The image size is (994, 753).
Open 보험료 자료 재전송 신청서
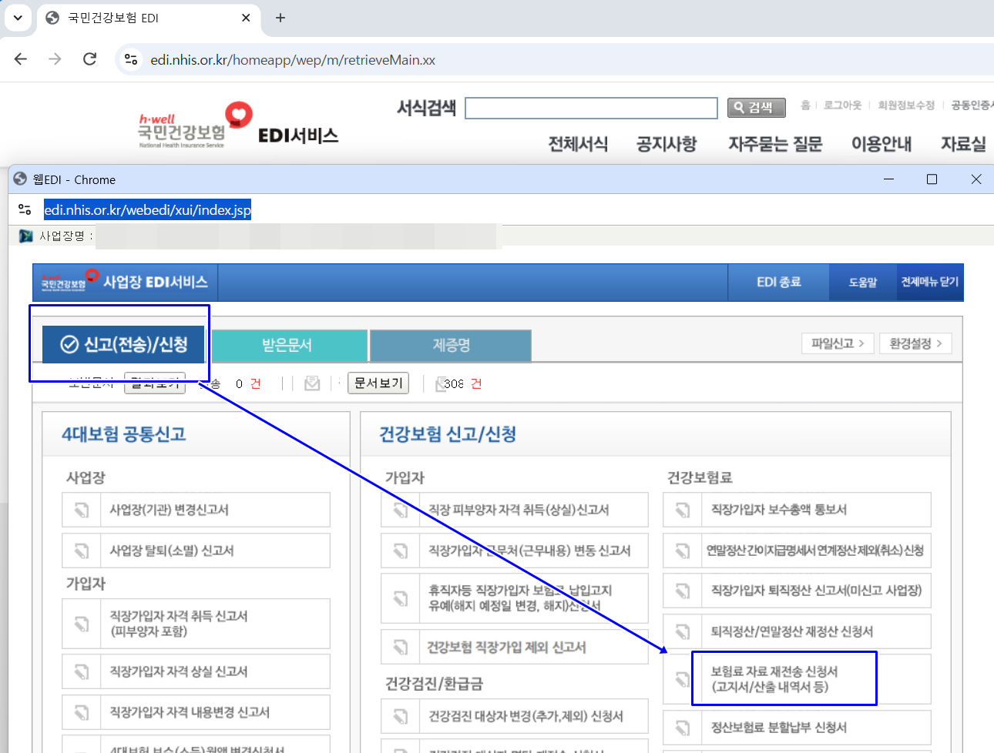[798, 679]
